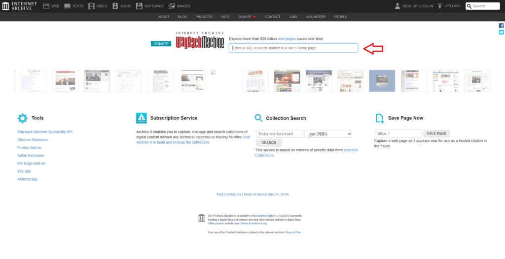
Task: Open Terms of Service (Dec 31, 2014) link
Action: 266,194
